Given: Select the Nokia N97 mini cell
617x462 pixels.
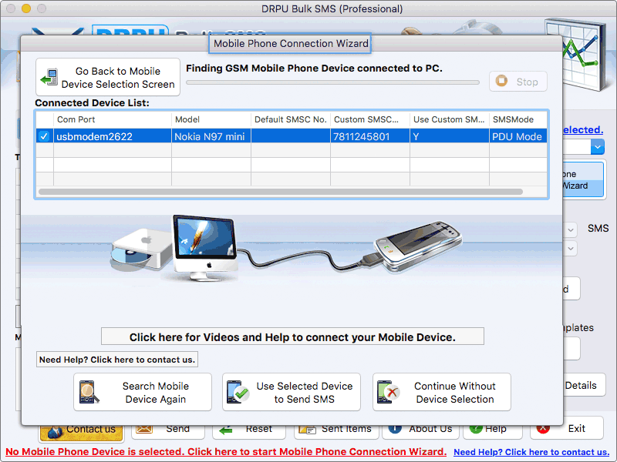Looking at the screenshot, I should (x=211, y=136).
